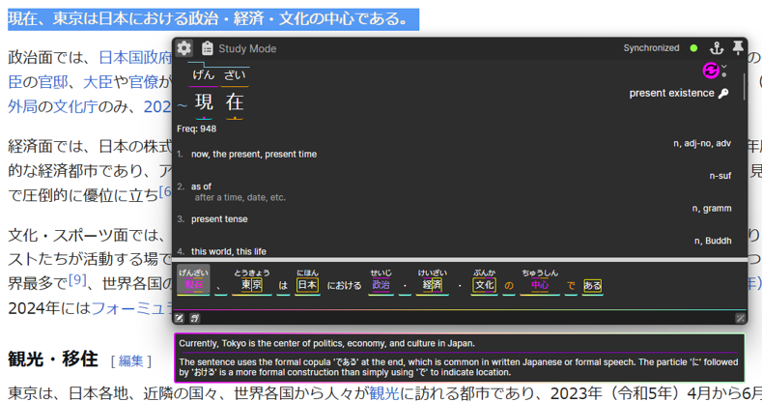Open the フォーミュ link on the page
This screenshot has height=402, width=762.
[x=131, y=307]
